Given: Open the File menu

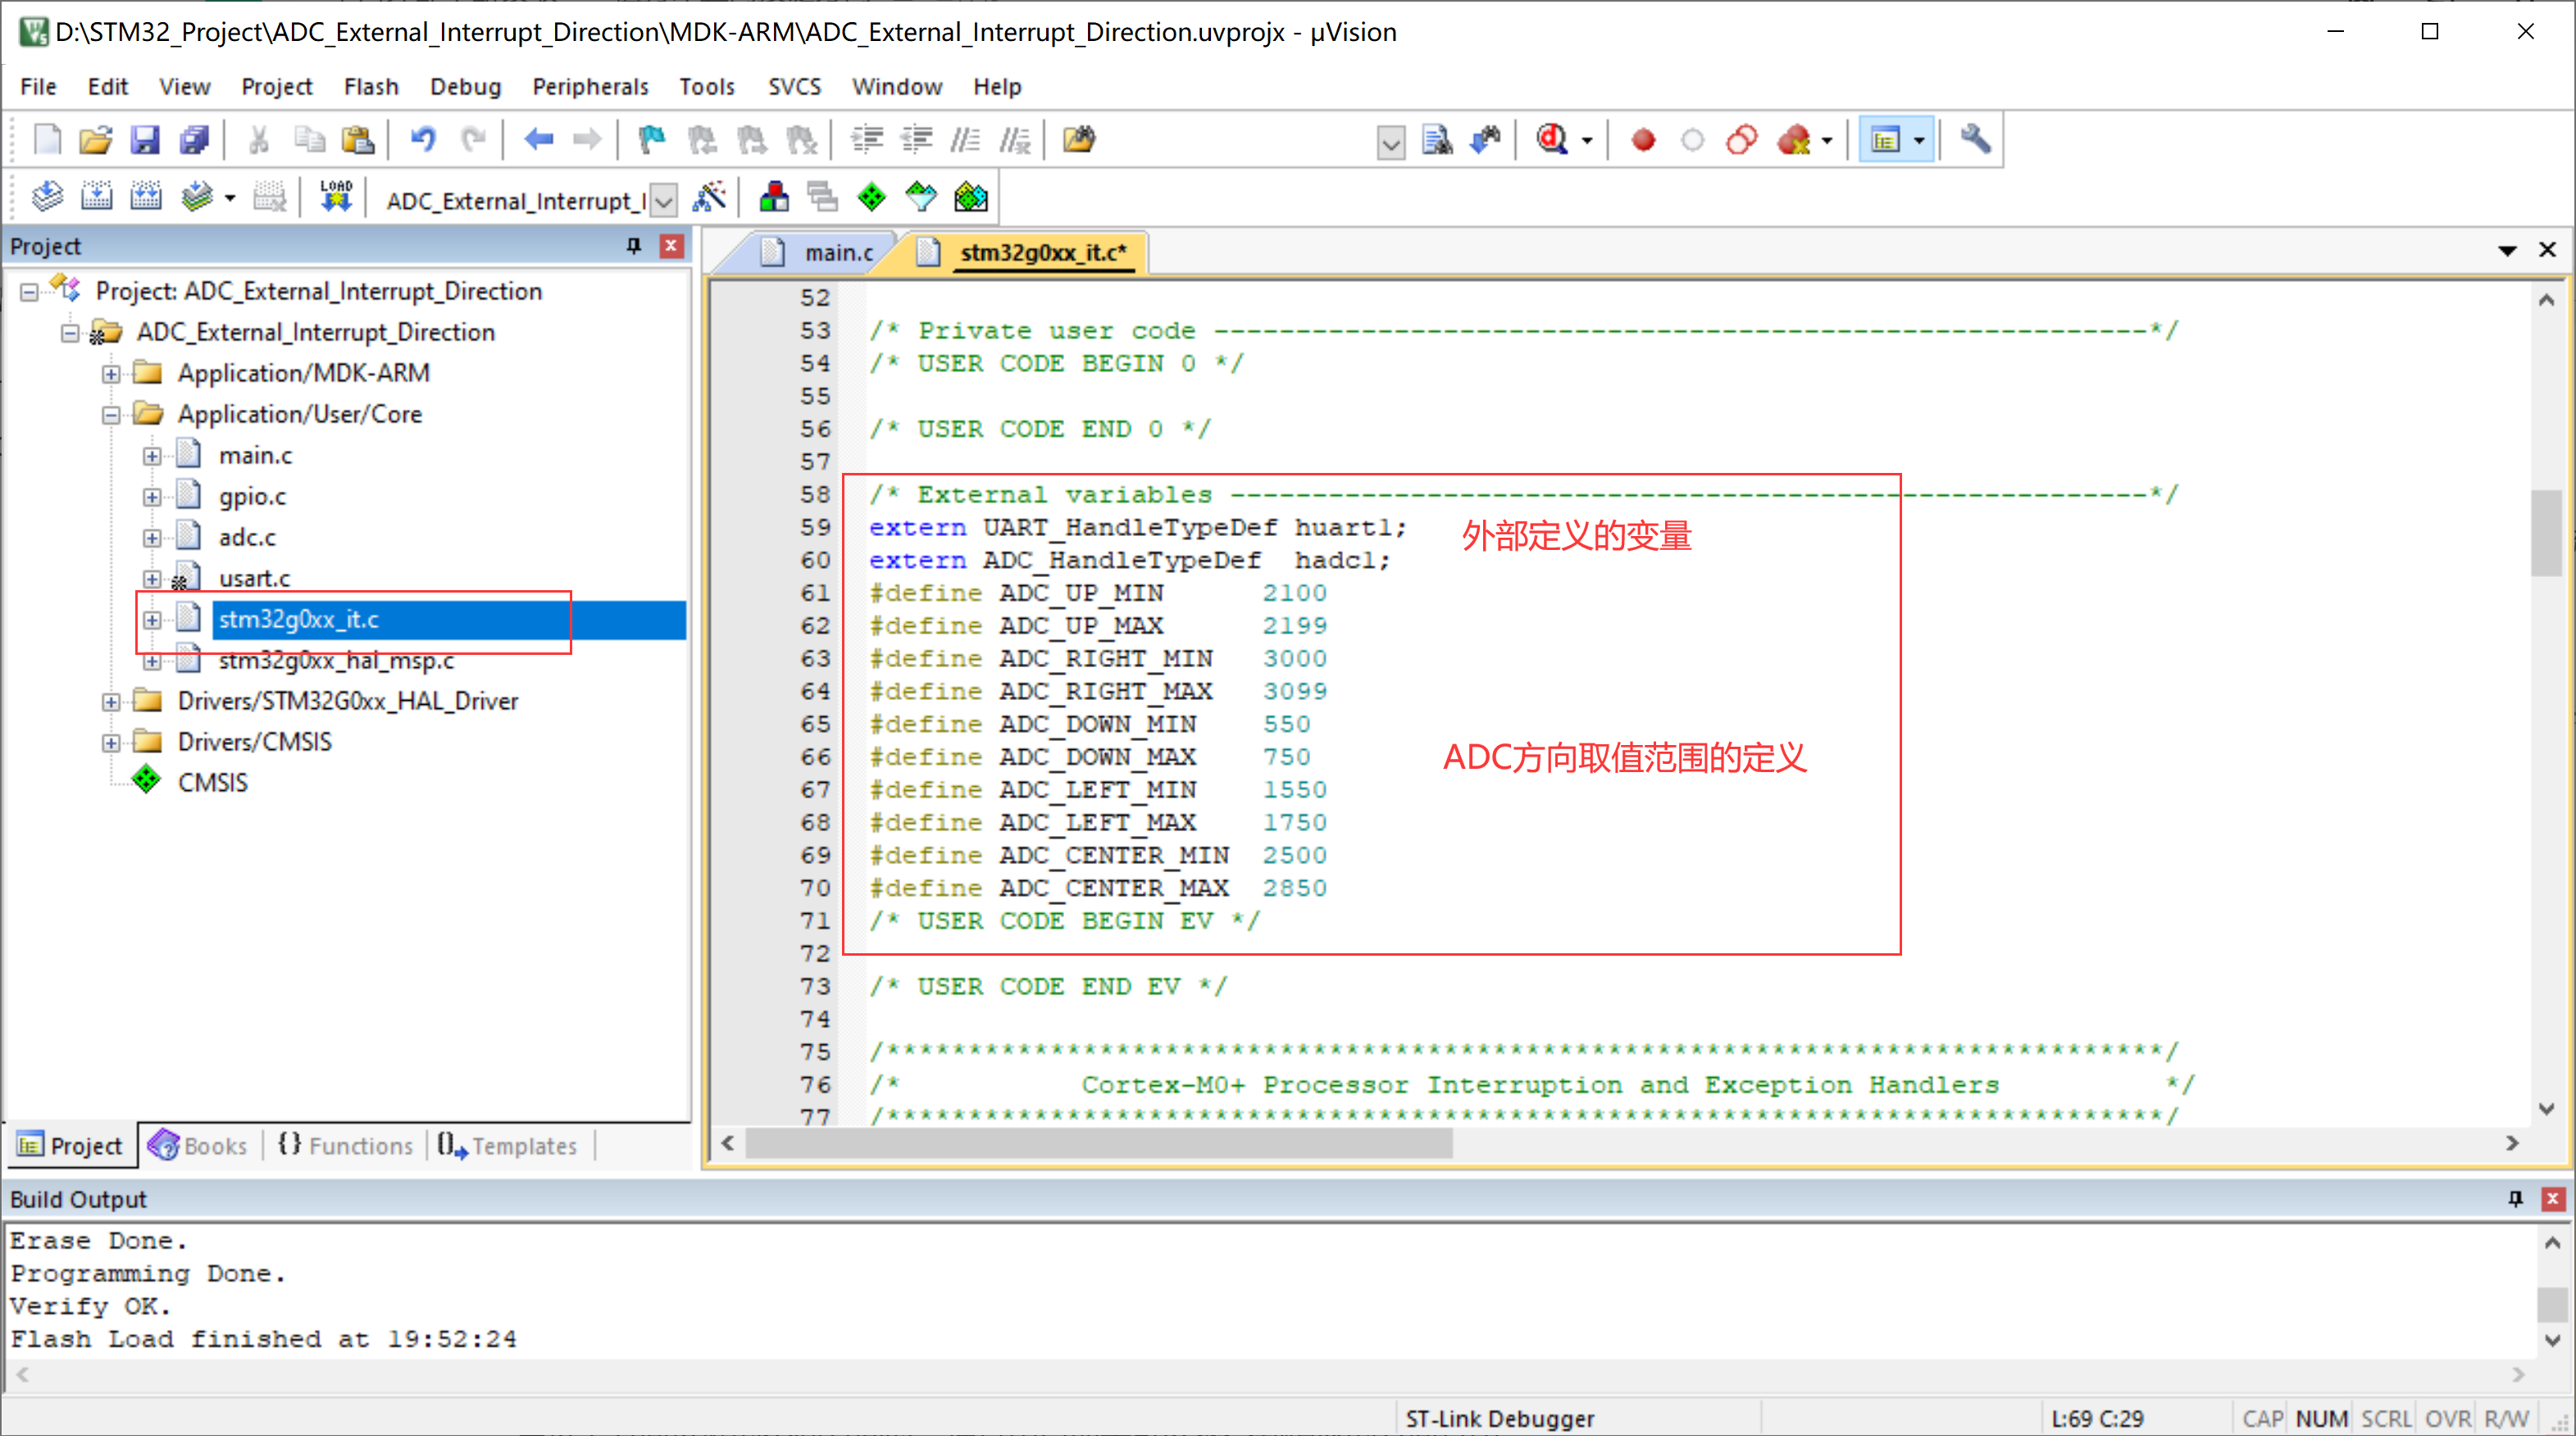Looking at the screenshot, I should tap(38, 86).
